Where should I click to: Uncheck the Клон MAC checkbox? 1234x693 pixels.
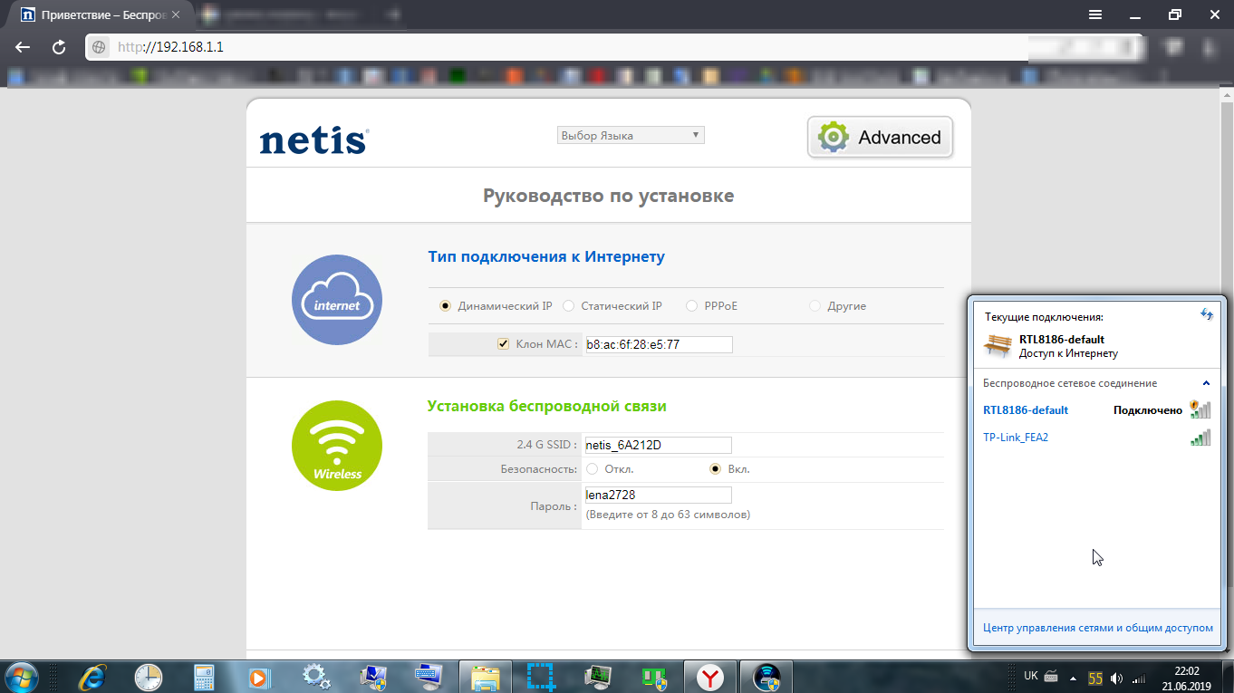[503, 344]
